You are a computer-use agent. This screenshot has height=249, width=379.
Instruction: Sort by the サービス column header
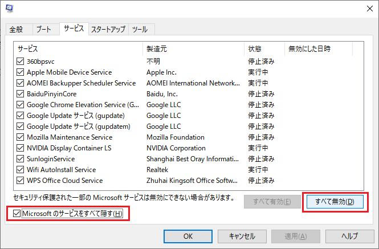(x=78, y=49)
